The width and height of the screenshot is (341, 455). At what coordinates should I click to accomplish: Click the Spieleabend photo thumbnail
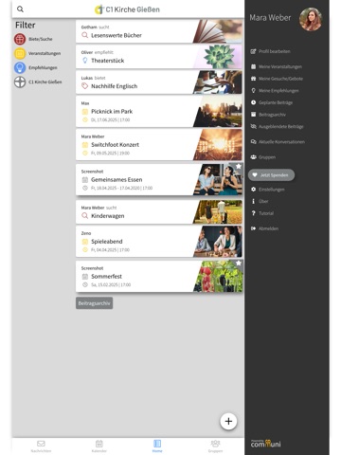pyautogui.click(x=218, y=242)
